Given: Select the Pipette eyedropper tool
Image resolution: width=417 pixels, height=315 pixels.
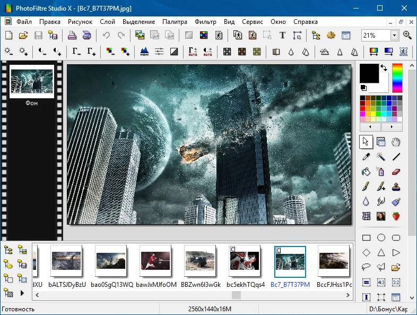Looking at the screenshot, I should (366, 157).
